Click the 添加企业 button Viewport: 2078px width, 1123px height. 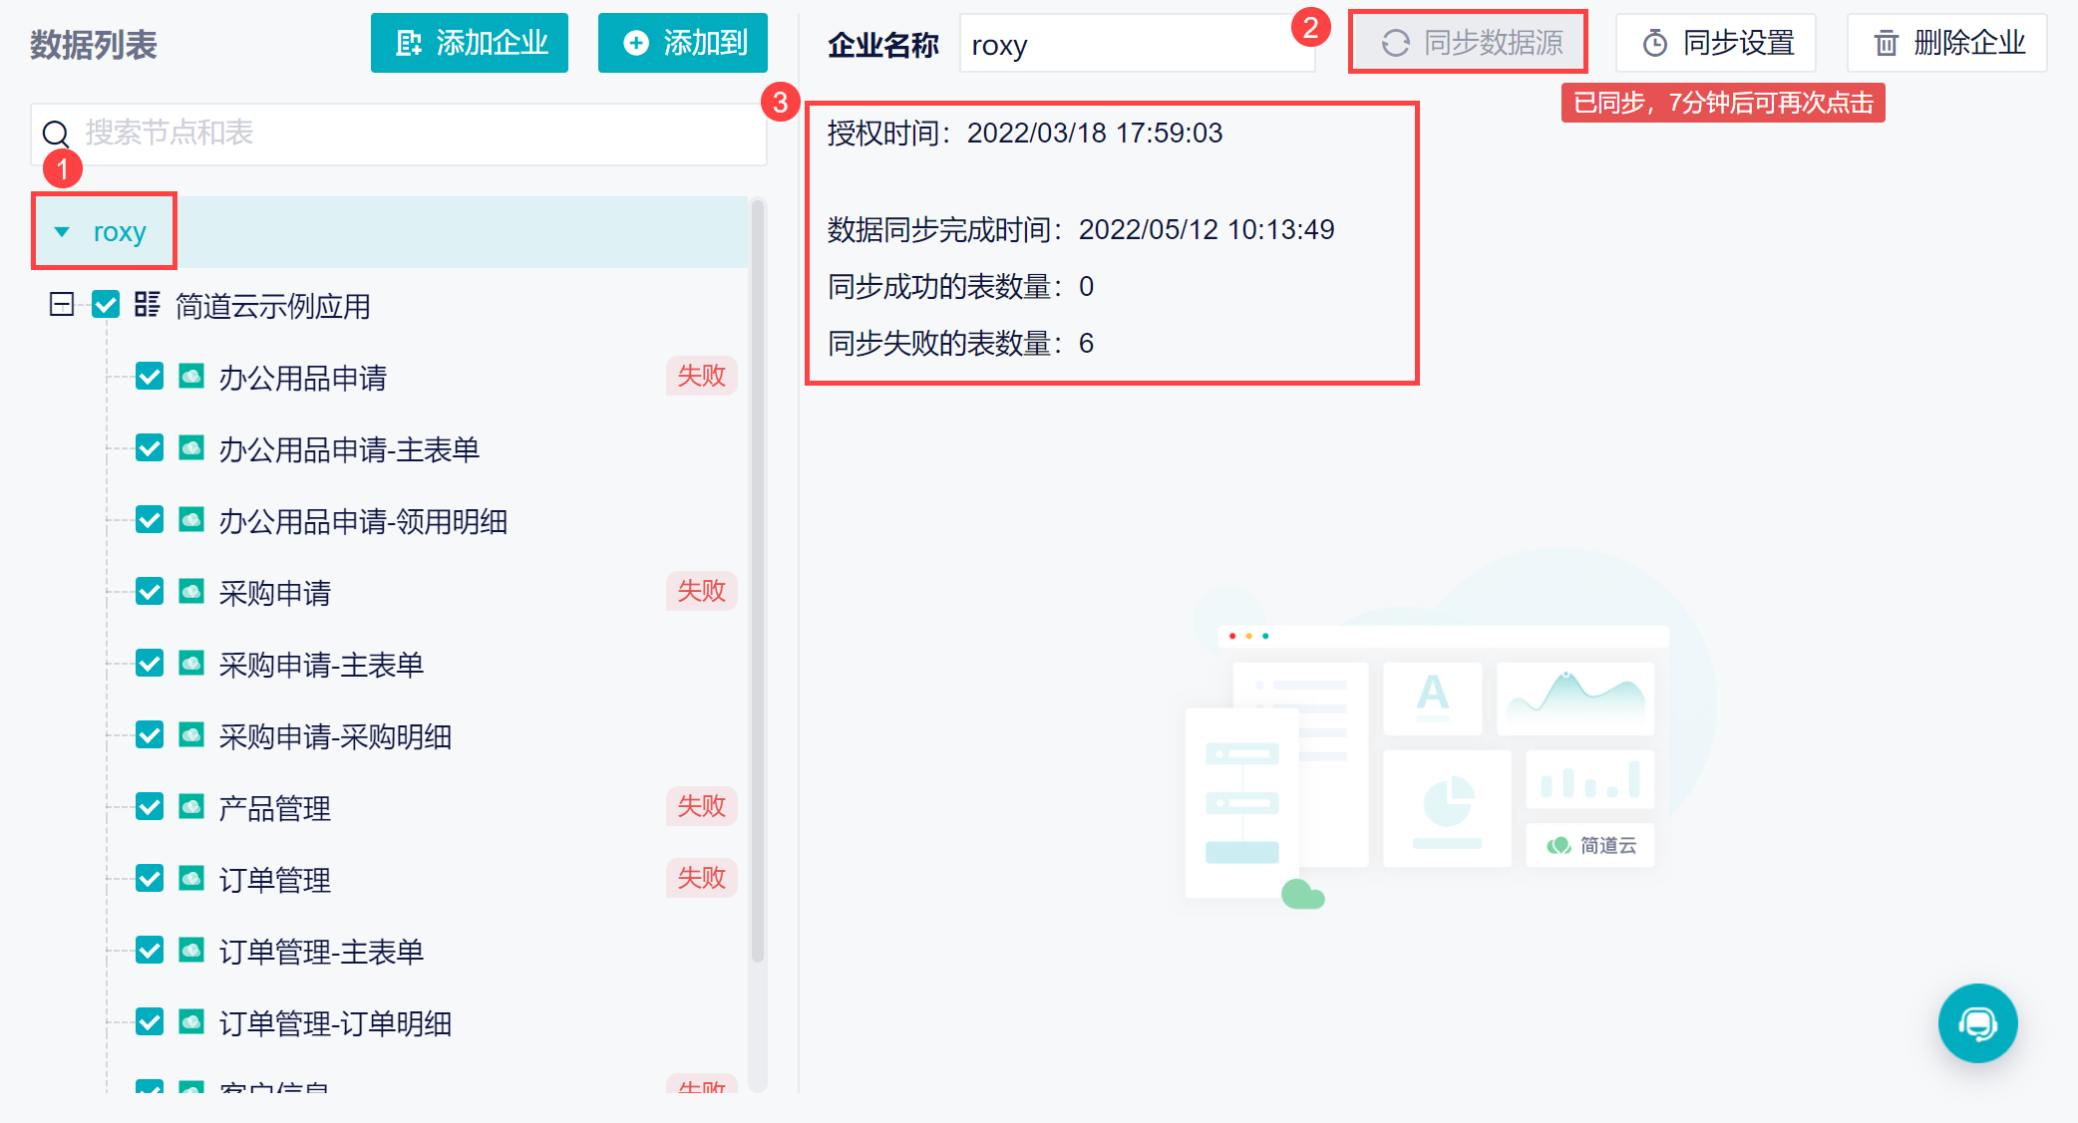(x=470, y=43)
